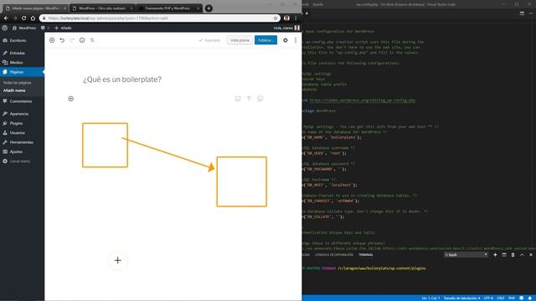This screenshot has width=536, height=301.
Task: Open notifications bell in VS Code status bar
Action: (x=529, y=298)
